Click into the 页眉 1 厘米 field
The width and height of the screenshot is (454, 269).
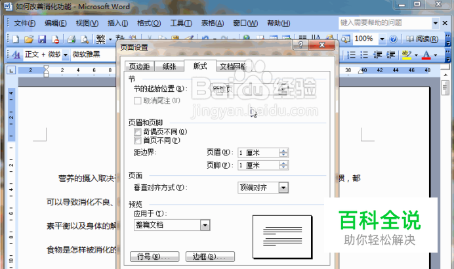click(x=258, y=153)
